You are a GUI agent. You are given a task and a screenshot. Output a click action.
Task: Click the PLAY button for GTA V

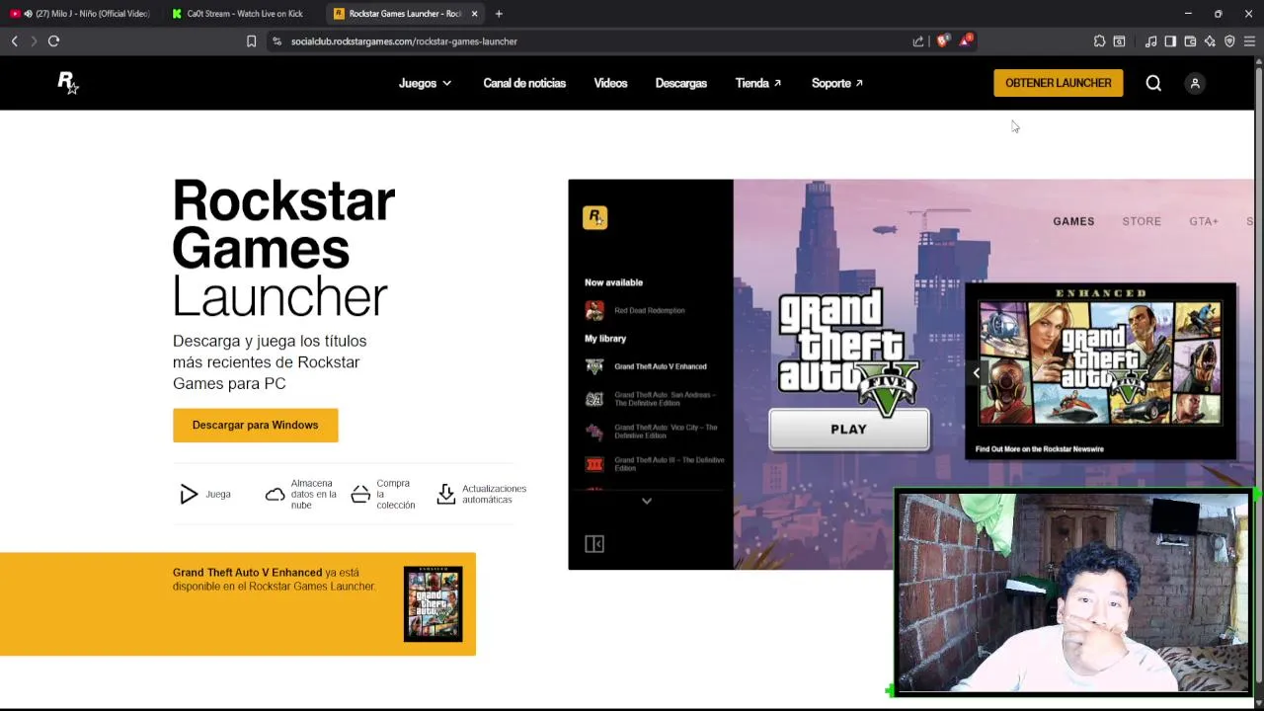pyautogui.click(x=848, y=430)
